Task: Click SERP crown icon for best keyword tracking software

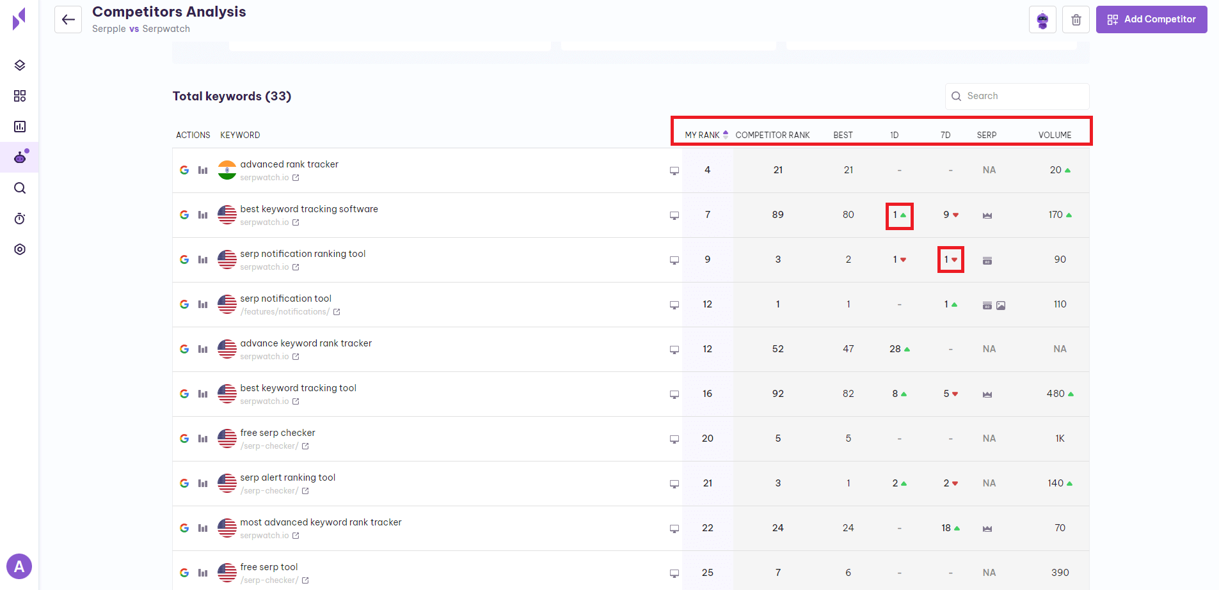Action: pyautogui.click(x=987, y=215)
